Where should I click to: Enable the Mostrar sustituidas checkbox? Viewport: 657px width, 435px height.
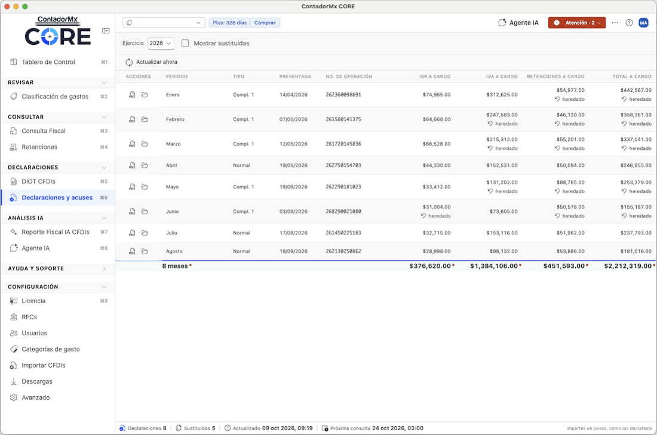185,43
